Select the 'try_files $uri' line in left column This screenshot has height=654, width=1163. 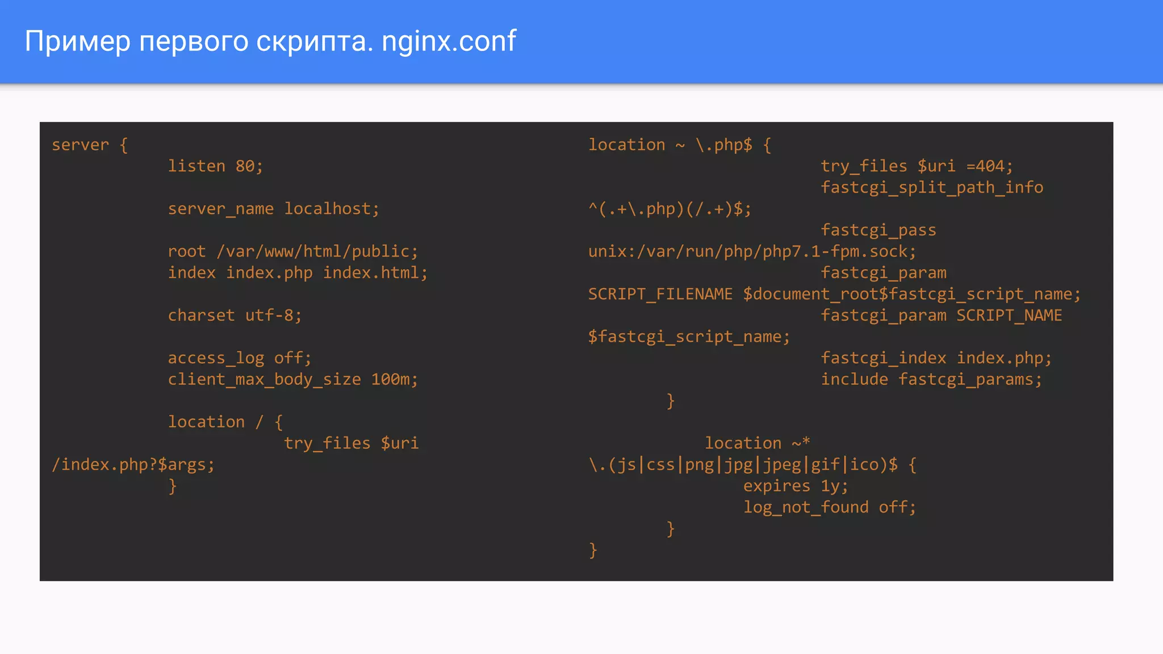tap(352, 443)
